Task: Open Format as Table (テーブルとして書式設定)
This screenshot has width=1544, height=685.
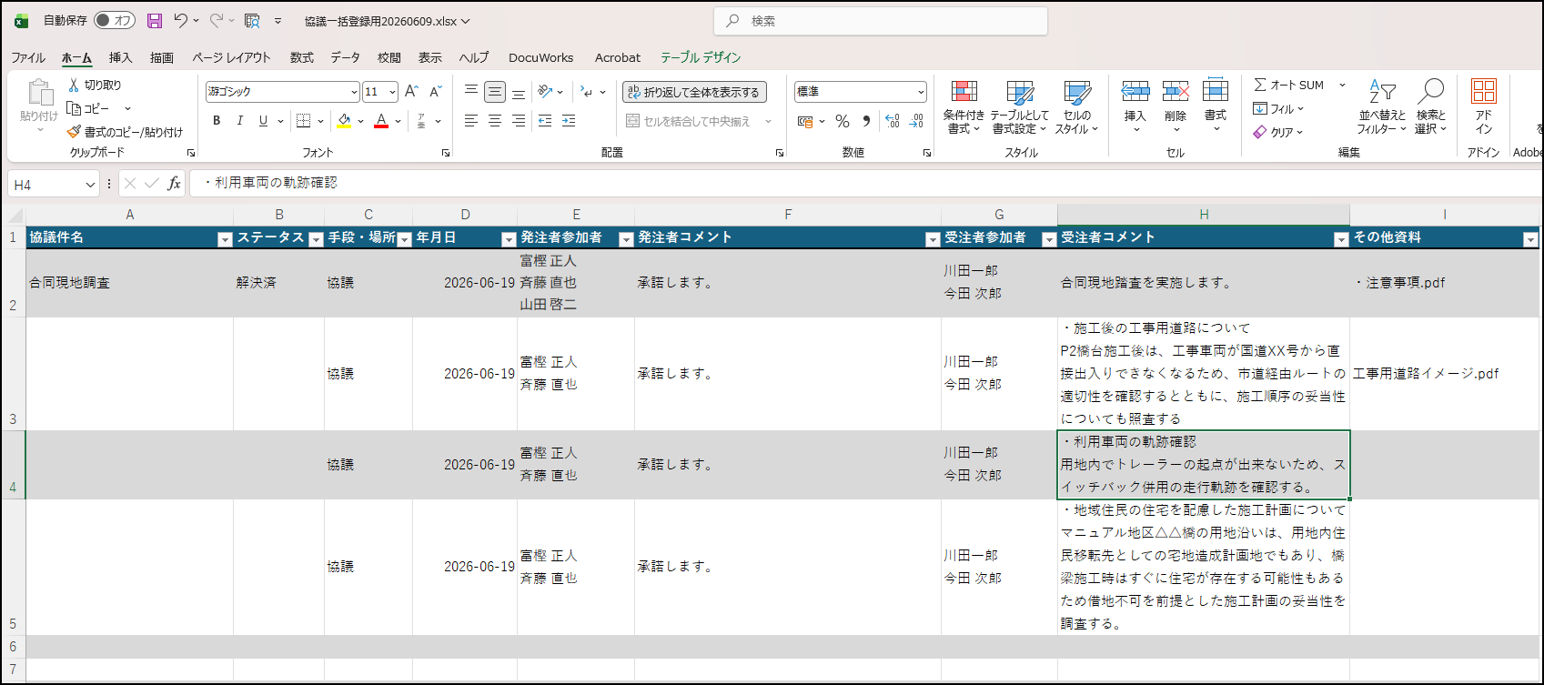Action: click(x=1020, y=107)
